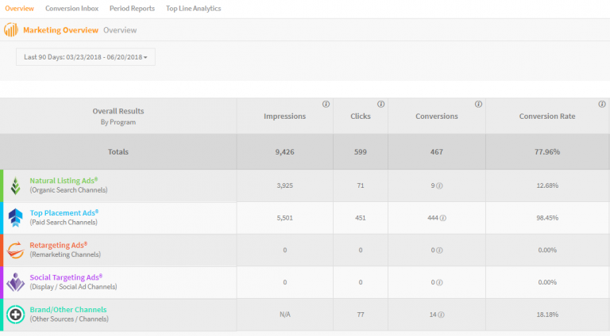The height and width of the screenshot is (336, 610).
Task: Open the Period Reports tab
Action: tap(132, 9)
